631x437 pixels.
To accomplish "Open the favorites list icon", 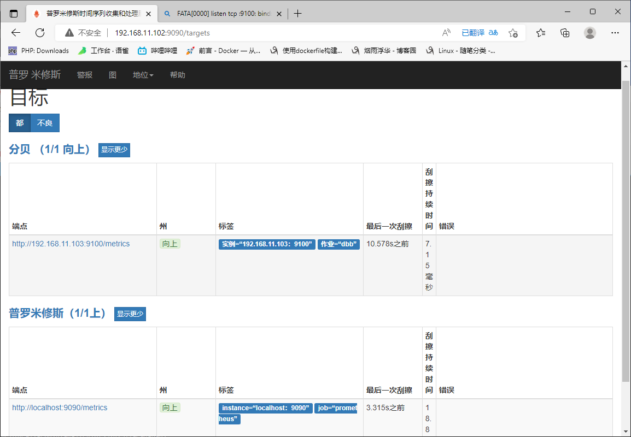I will [x=541, y=33].
